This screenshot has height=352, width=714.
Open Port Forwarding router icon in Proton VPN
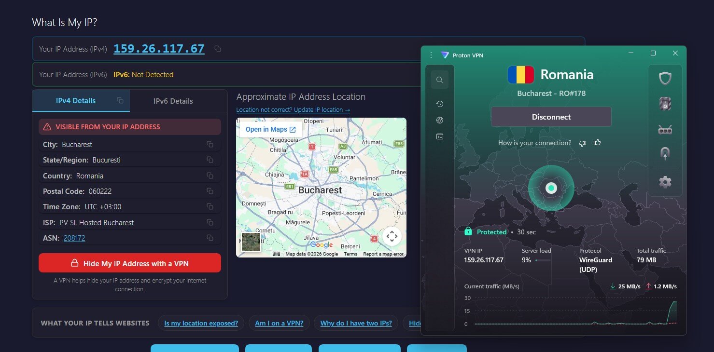click(665, 129)
